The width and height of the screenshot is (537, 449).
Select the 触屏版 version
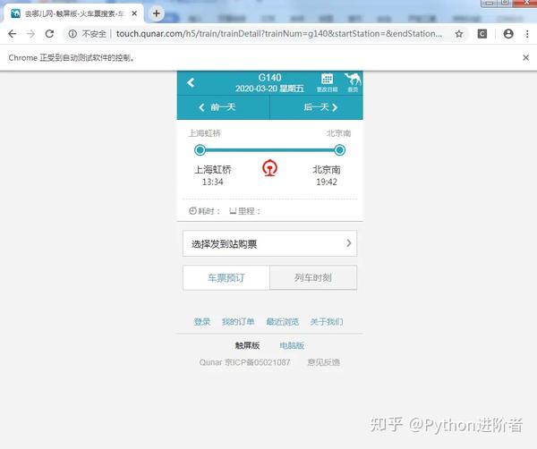[x=247, y=345]
